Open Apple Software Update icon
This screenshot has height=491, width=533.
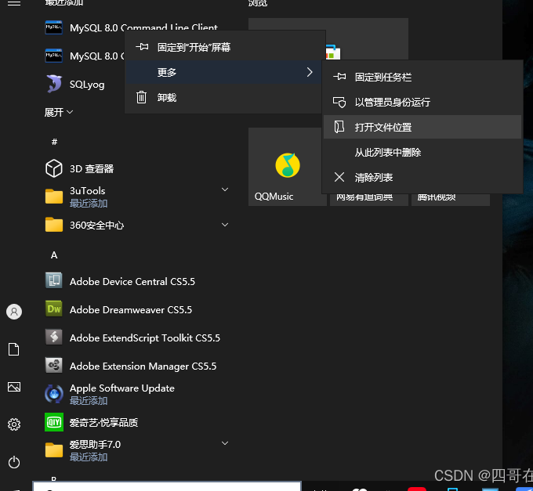point(53,394)
